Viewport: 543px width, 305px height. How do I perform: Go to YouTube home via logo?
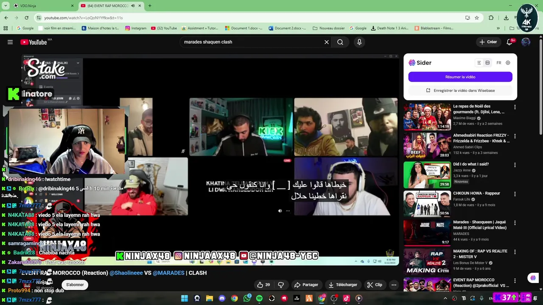(x=34, y=42)
